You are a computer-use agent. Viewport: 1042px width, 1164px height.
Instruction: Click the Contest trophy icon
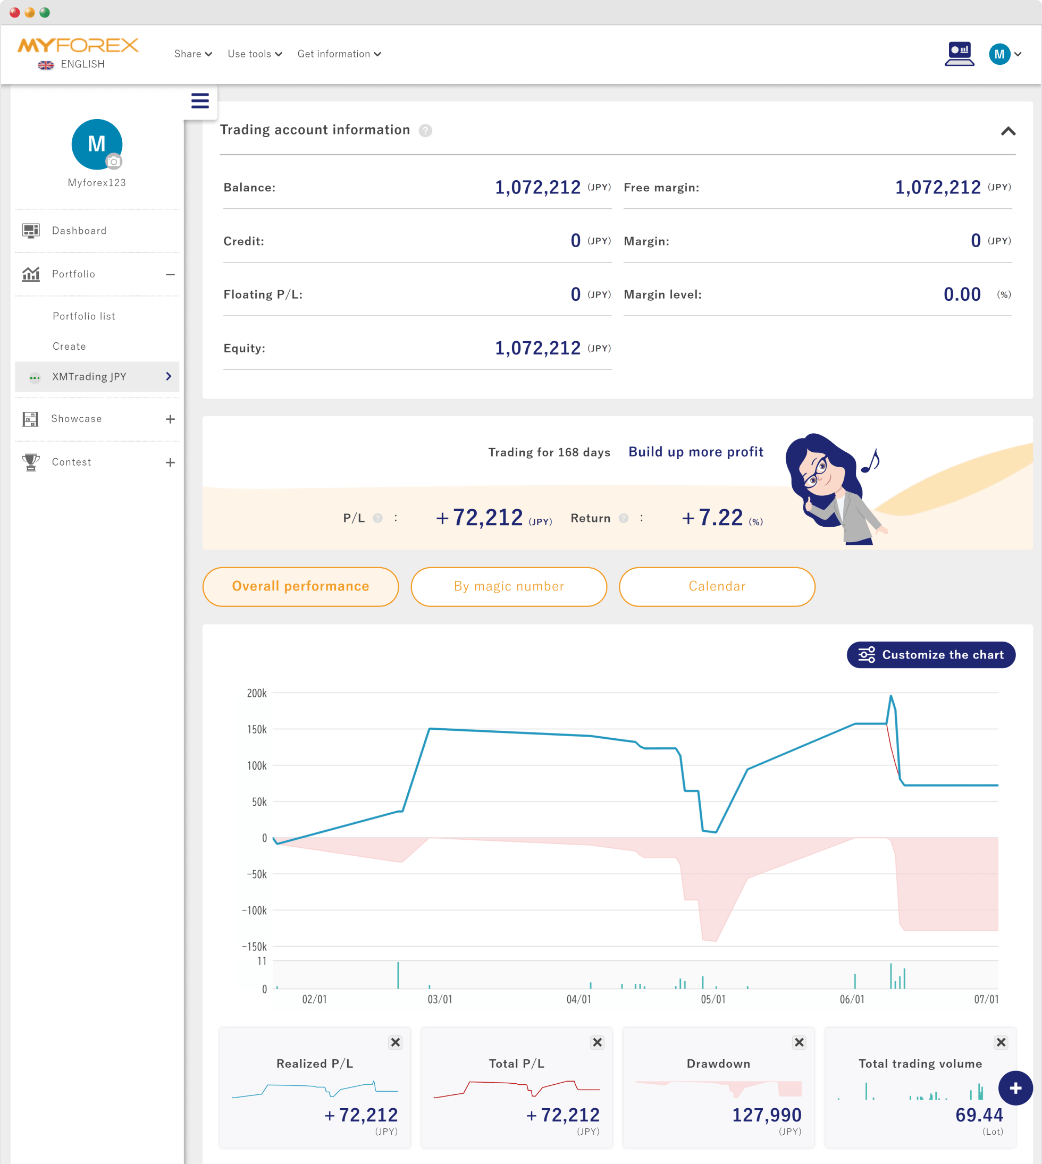pyautogui.click(x=31, y=462)
